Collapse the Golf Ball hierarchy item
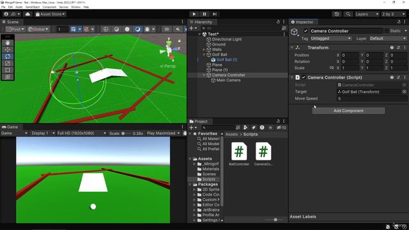Screen dimensions: 409x230 (204, 55)
